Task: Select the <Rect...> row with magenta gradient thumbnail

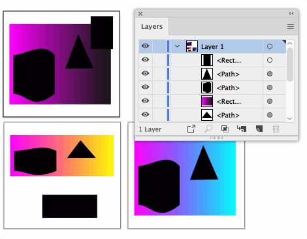Action: pyautogui.click(x=212, y=101)
